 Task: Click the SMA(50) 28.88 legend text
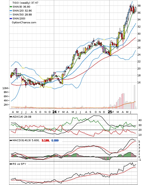coord(22,14)
